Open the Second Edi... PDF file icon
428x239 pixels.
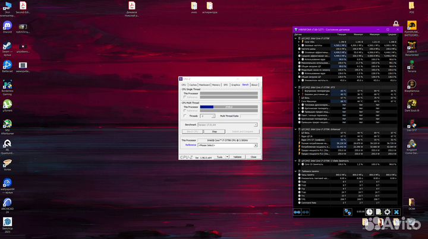coord(23,8)
